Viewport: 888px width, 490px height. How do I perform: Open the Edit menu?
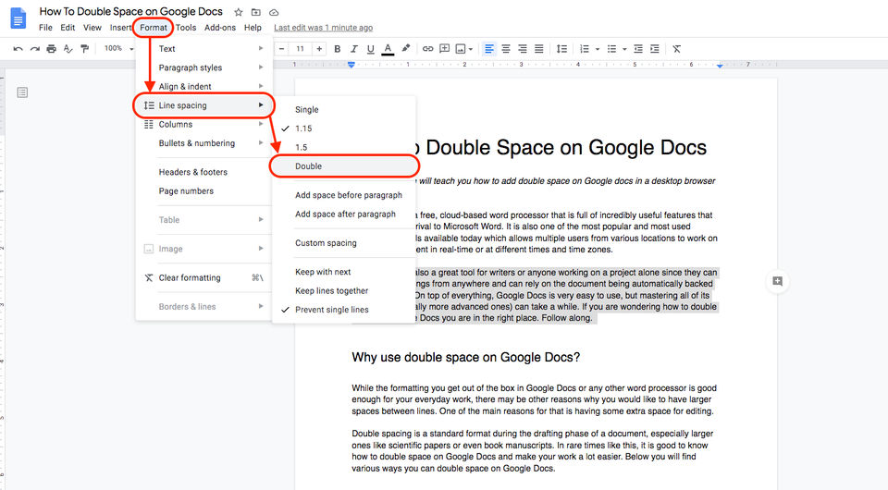point(68,27)
